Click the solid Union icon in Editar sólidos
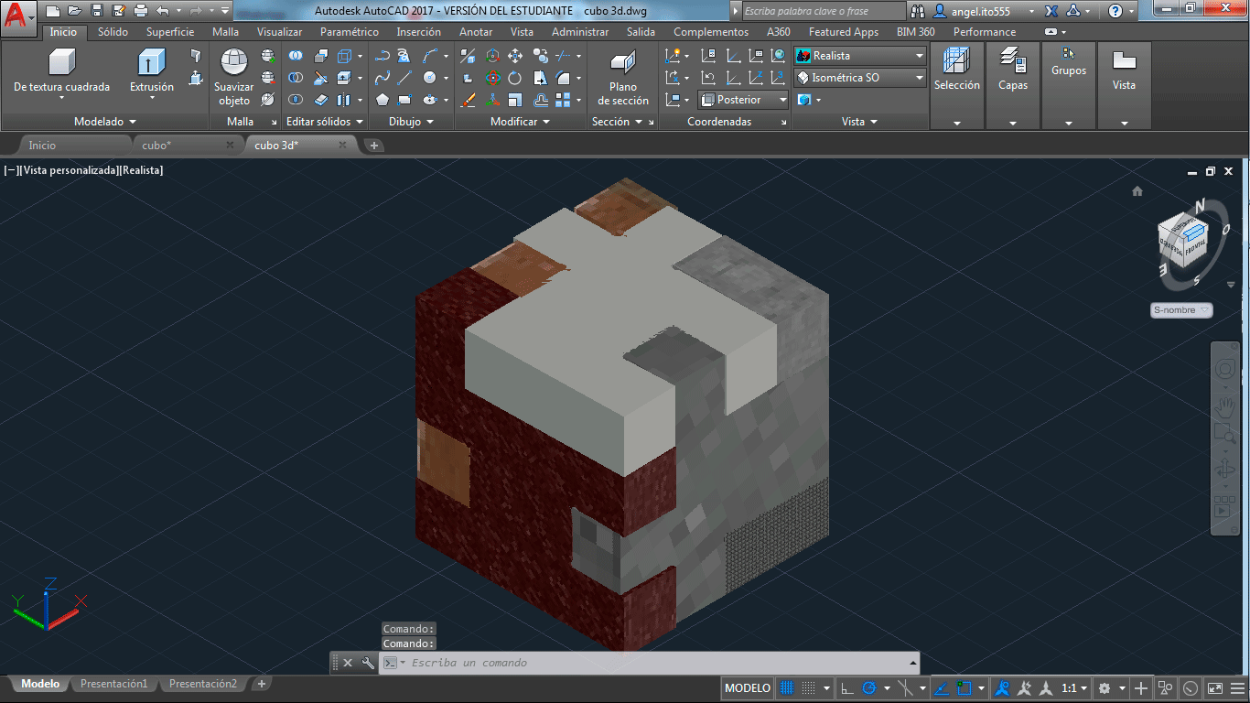Viewport: 1250px width, 703px height. tap(296, 56)
